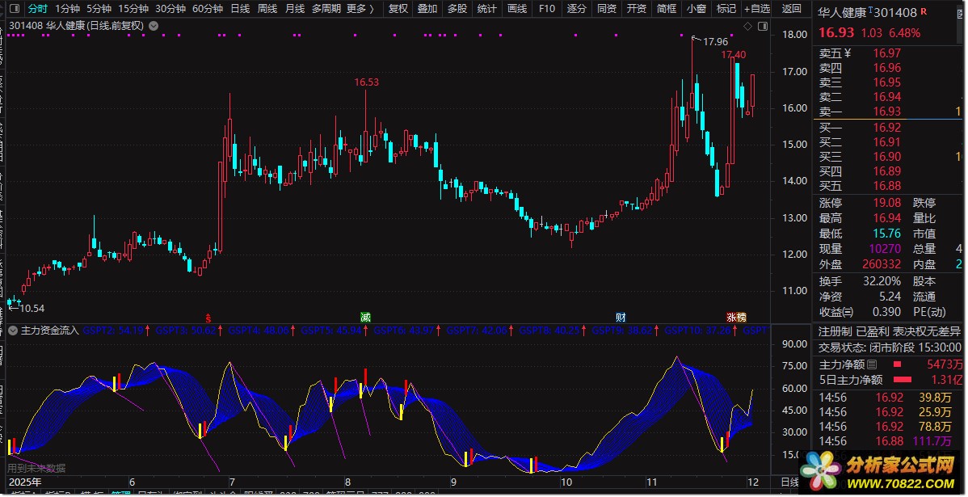
Task: Click the small icon next to 主力净额
Action: (x=872, y=365)
